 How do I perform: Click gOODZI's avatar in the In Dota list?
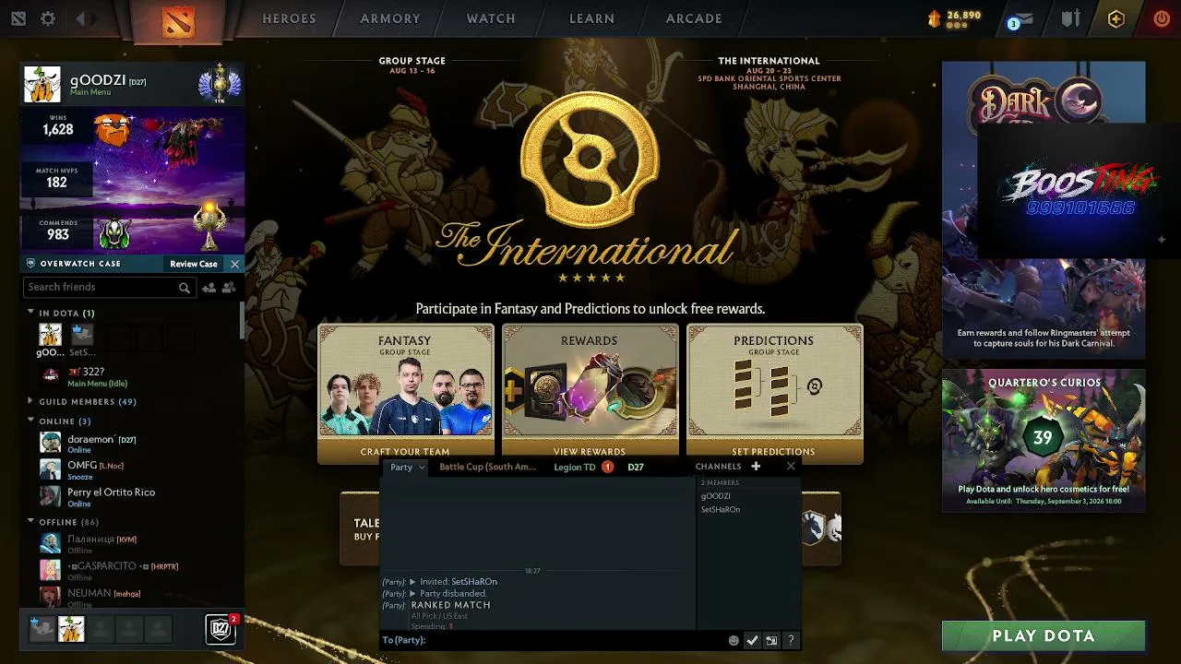click(x=50, y=336)
